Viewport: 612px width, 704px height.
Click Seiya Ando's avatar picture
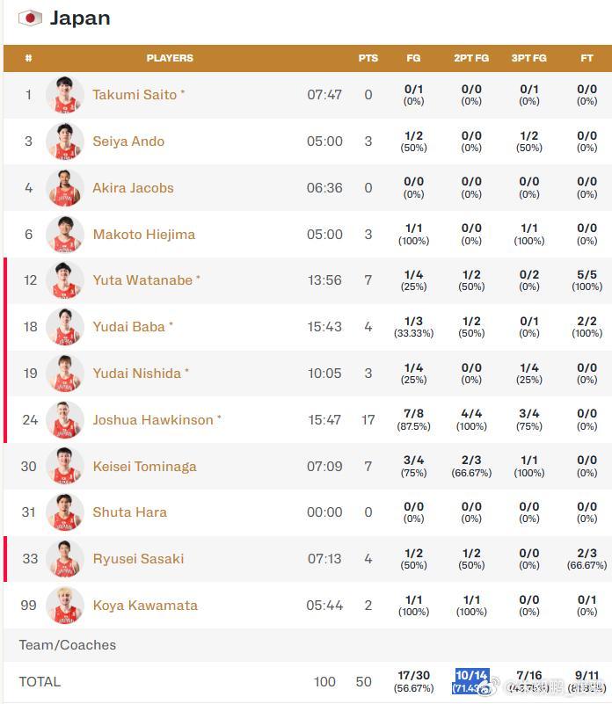[65, 142]
